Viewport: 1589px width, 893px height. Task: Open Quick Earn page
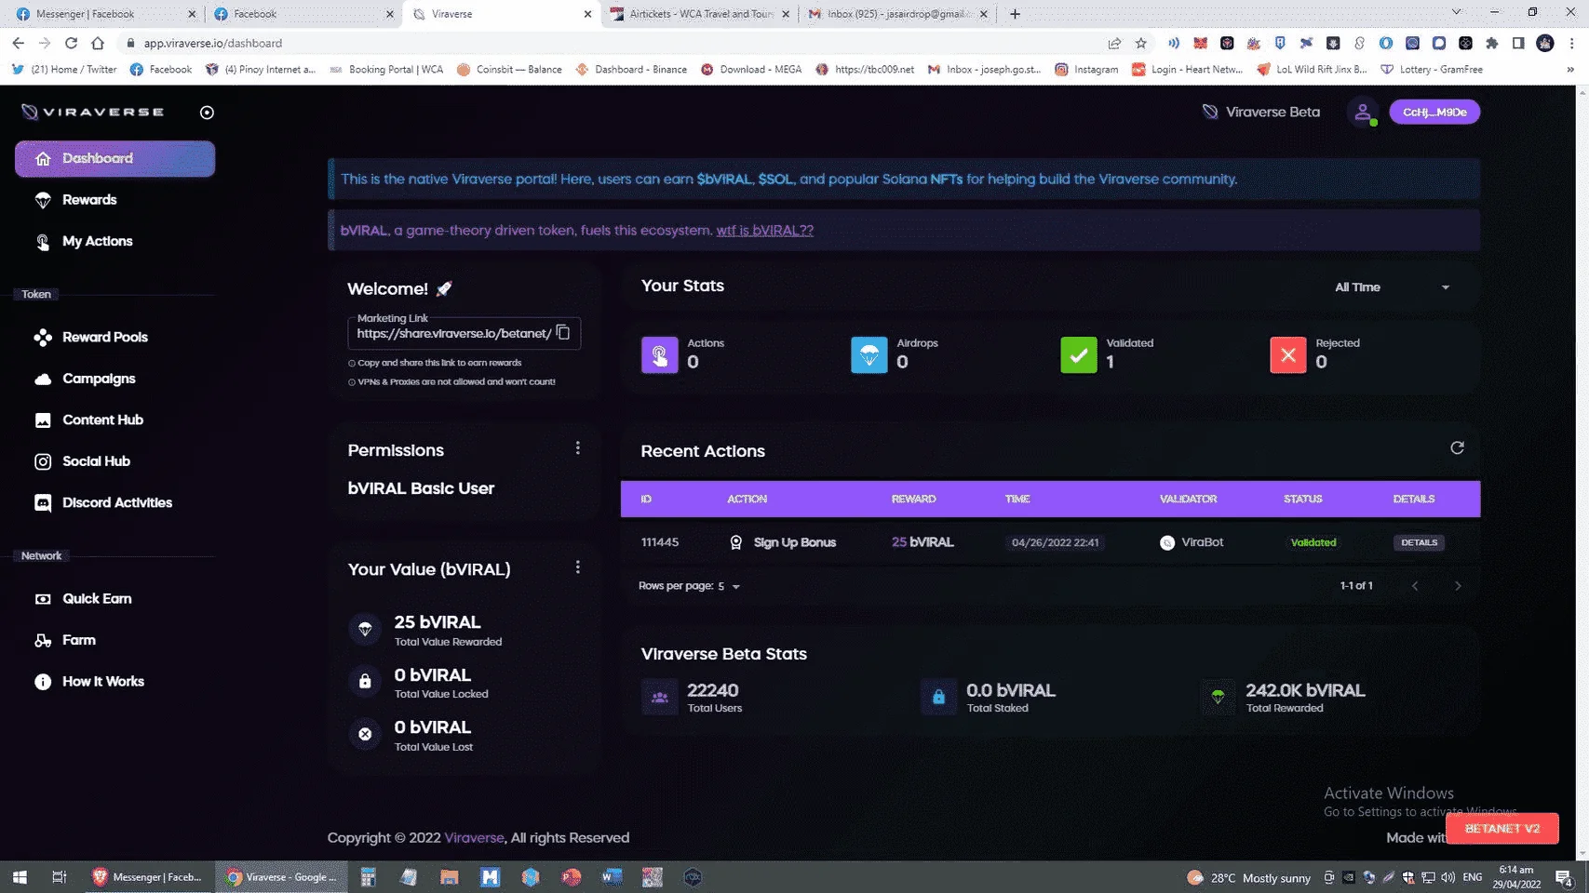[x=97, y=599]
